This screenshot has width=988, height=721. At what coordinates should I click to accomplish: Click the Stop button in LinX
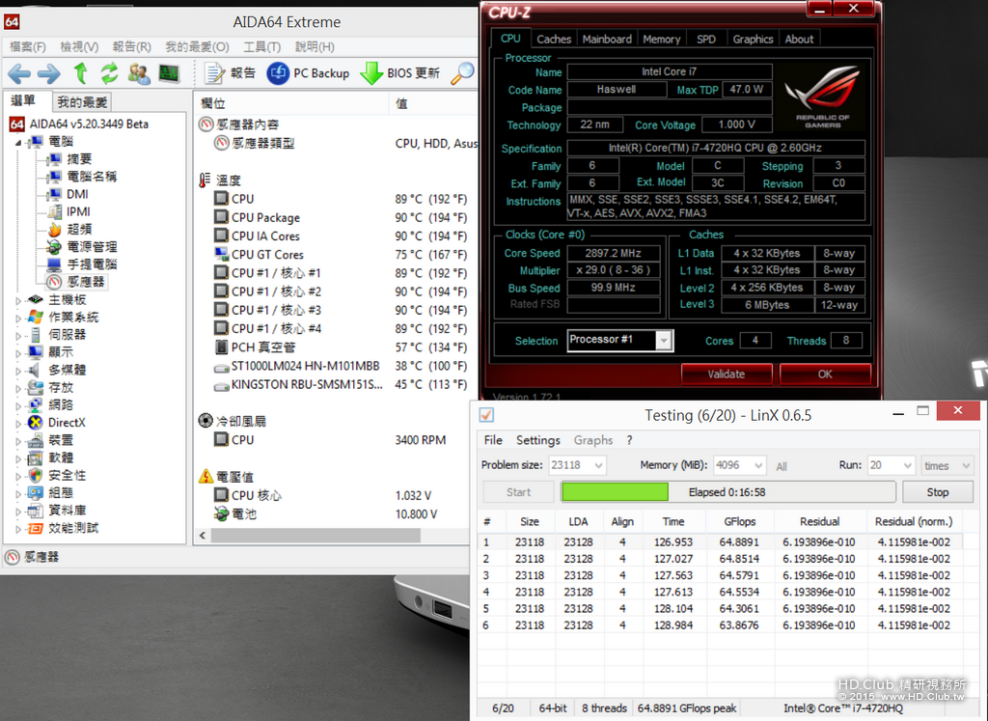tap(938, 492)
